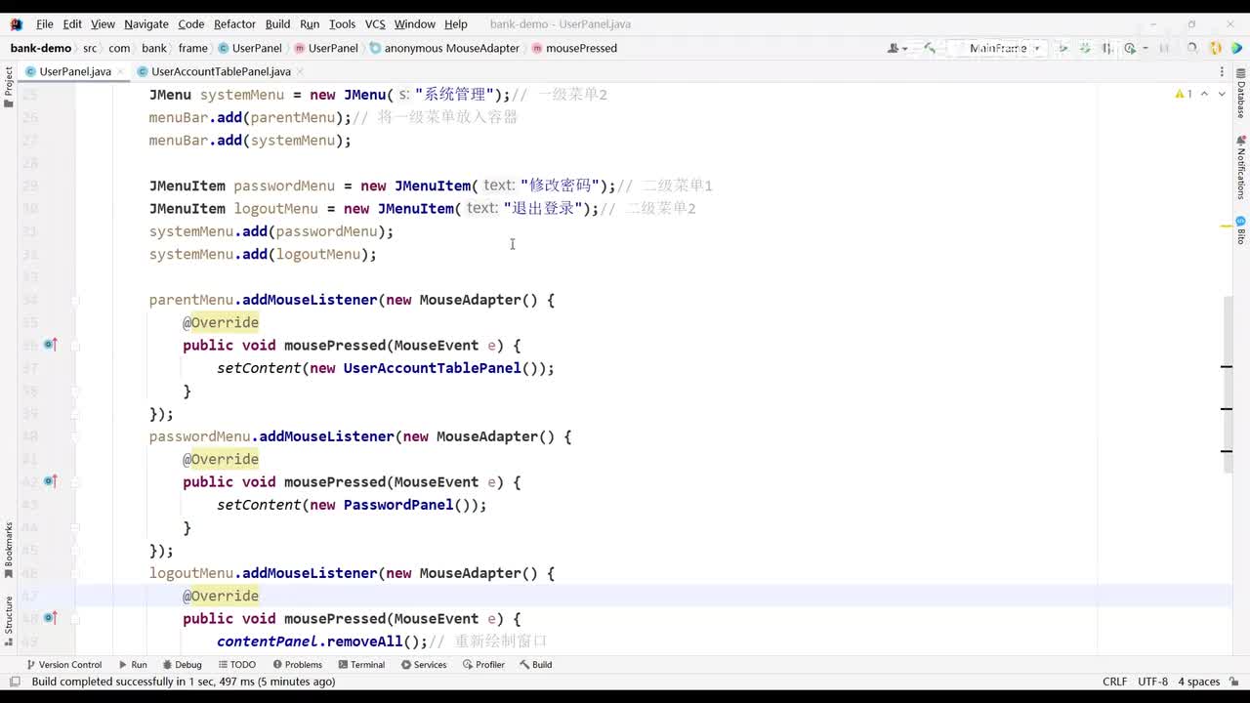Click override gutter icon at passwordMenu mousePressed
The width and height of the screenshot is (1250, 703).
(x=50, y=481)
